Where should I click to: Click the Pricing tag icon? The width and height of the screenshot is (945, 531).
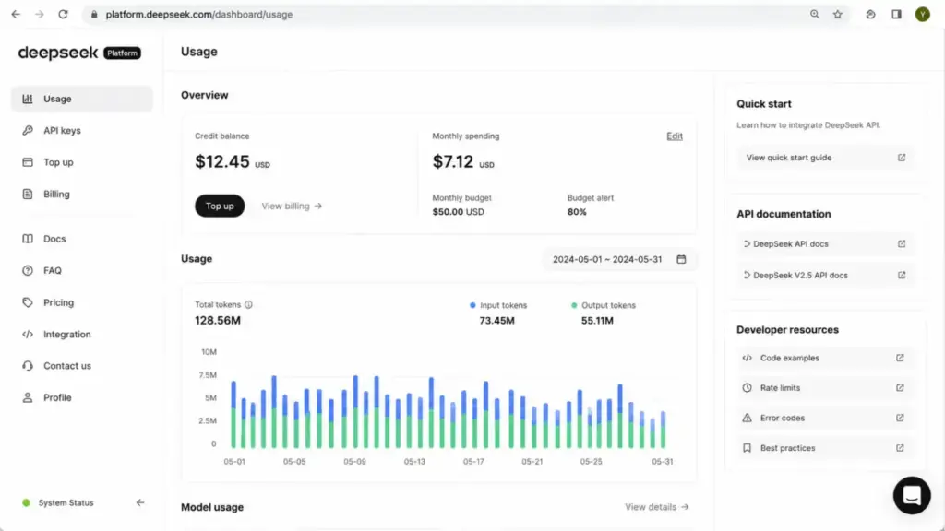click(x=28, y=302)
